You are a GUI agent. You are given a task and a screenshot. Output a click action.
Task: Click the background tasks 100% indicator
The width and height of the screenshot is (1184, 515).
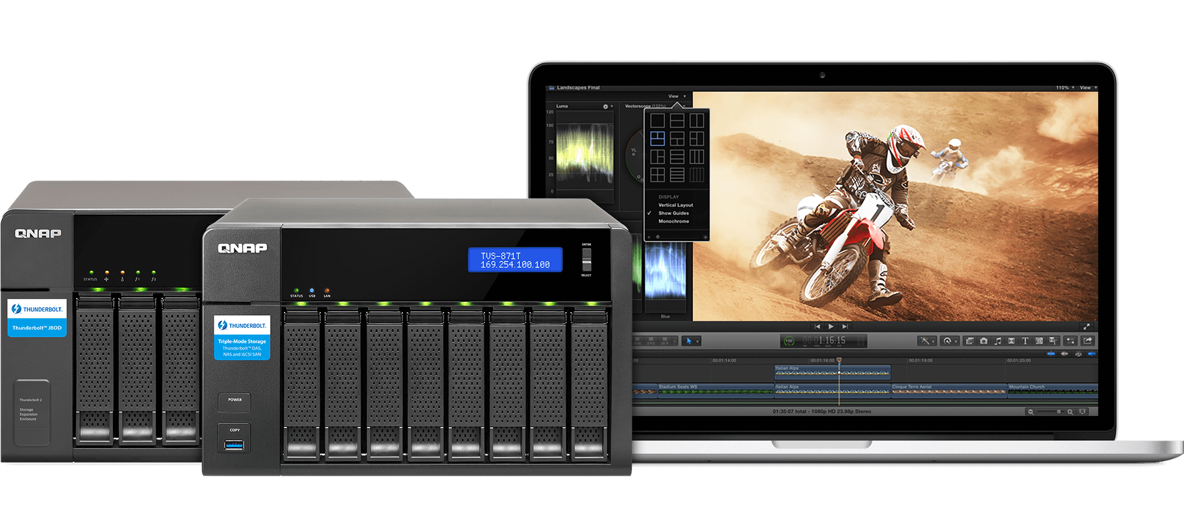point(789,341)
